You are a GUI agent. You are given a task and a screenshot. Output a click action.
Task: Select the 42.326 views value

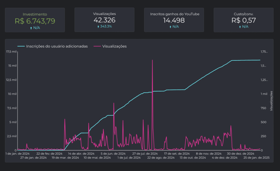[x=104, y=20]
